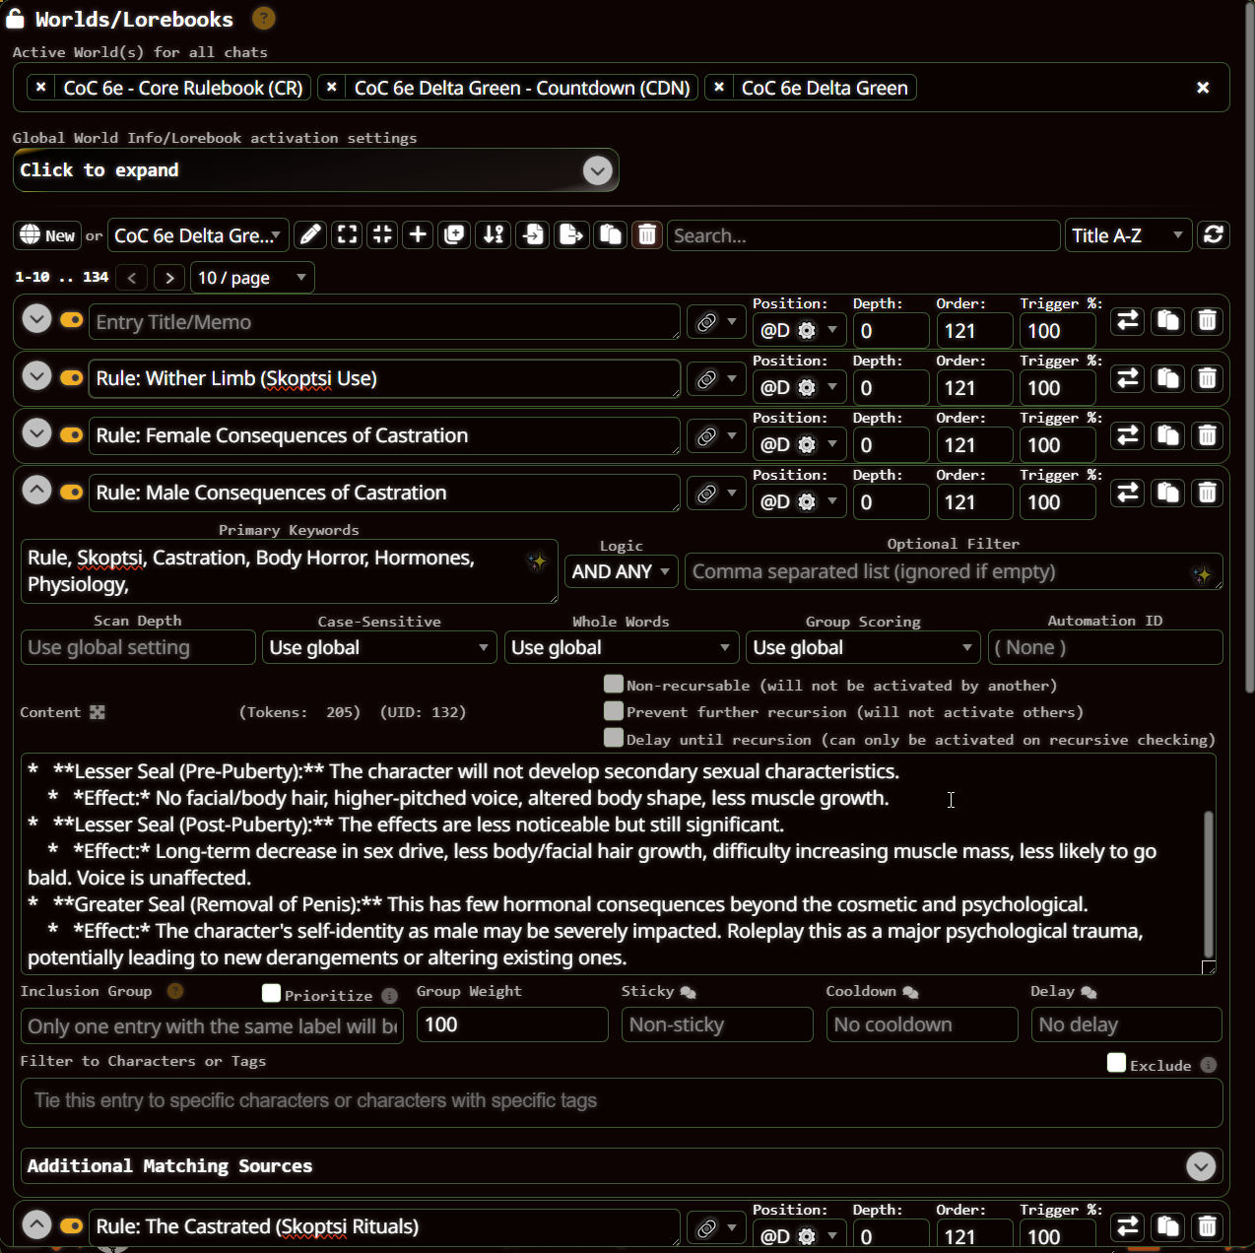Click the sparkle icon in Optional Filter field
The height and width of the screenshot is (1253, 1255).
1201,574
